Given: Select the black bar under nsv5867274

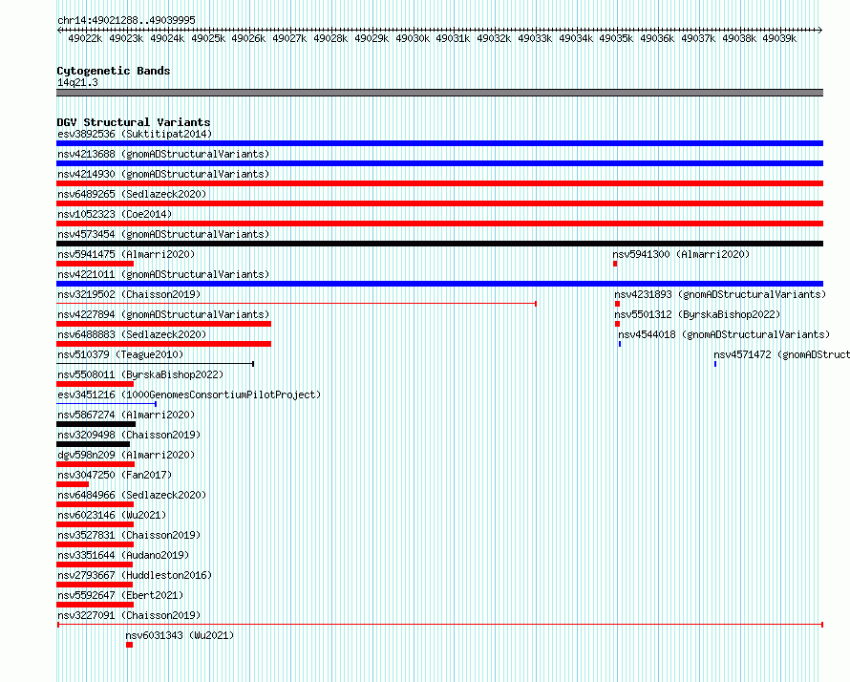Looking at the screenshot, I should 96,424.
